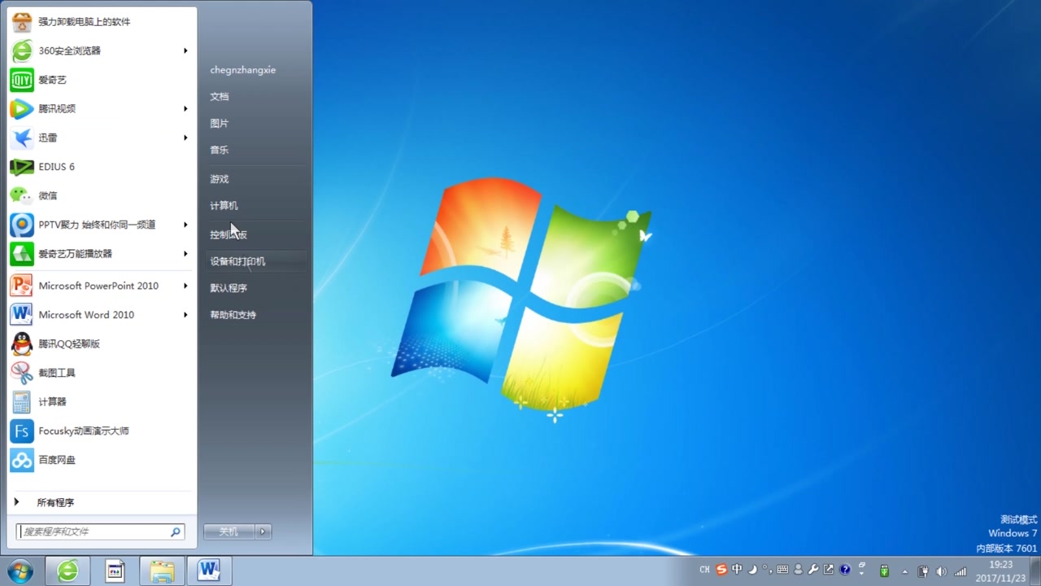Expand 爱奇艺万能播放器 submenu arrow

(x=185, y=254)
